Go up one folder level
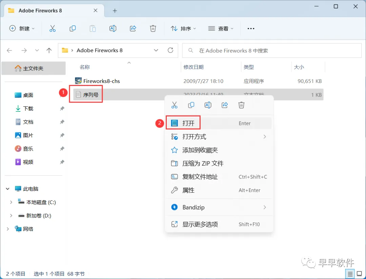Screen dimensions: 366x279 [x=49, y=50]
